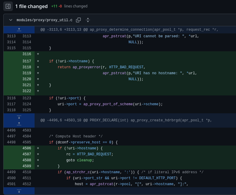Click the '+11' additions count

pos(54,6)
